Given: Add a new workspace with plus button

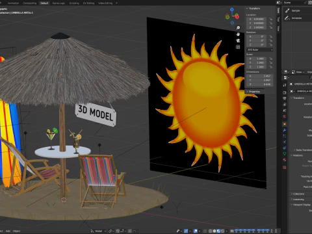Looking at the screenshot, I should pyautogui.click(x=116, y=3).
